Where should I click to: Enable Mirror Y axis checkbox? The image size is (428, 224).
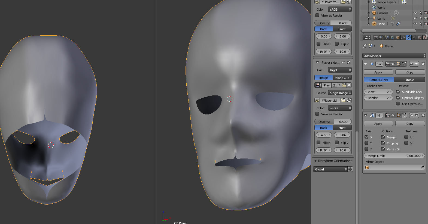[x=366, y=143]
